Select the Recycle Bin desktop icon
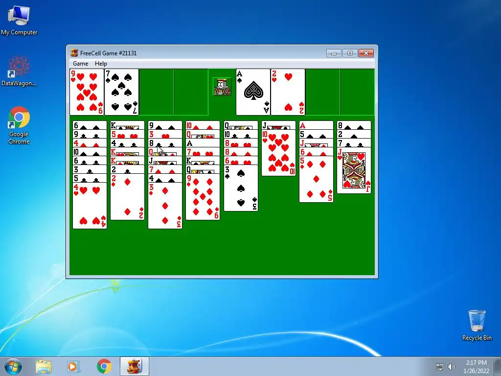 pyautogui.click(x=477, y=325)
